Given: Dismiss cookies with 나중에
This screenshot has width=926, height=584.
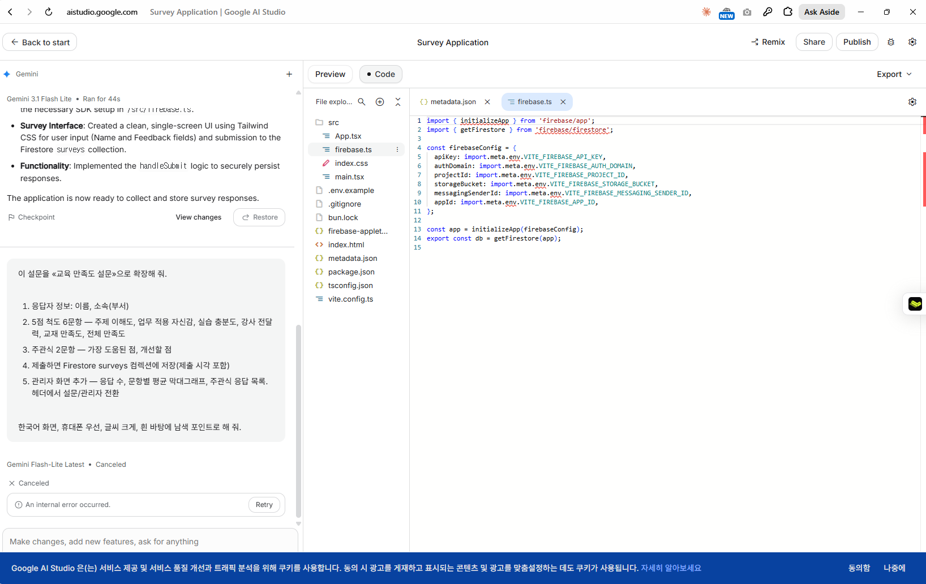Looking at the screenshot, I should (894, 568).
